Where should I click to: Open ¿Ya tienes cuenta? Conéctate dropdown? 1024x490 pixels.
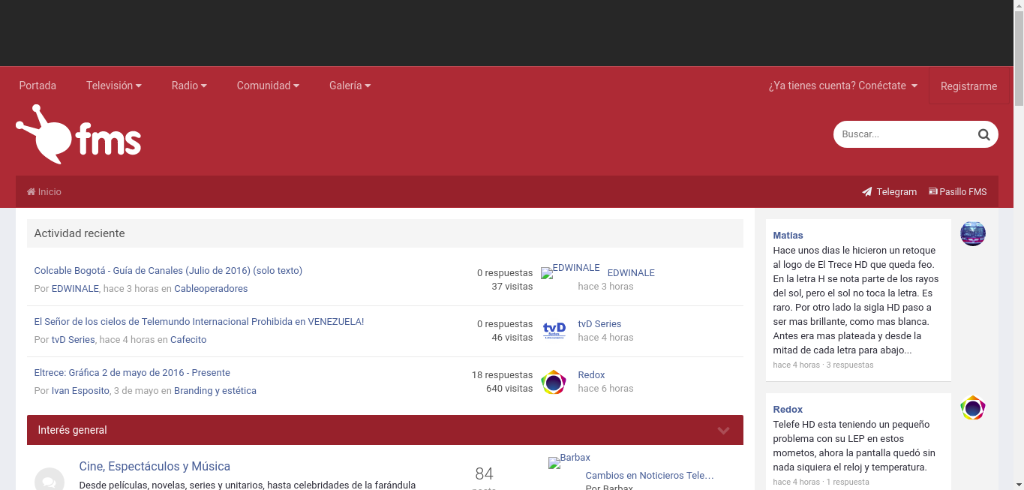pos(843,86)
